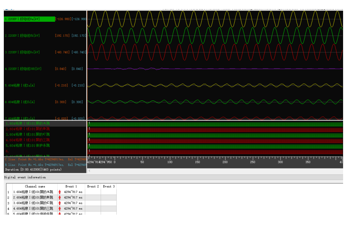Click rising-edge arrow icon in table row 1
Screen dimensions: 345x228
tap(60, 192)
